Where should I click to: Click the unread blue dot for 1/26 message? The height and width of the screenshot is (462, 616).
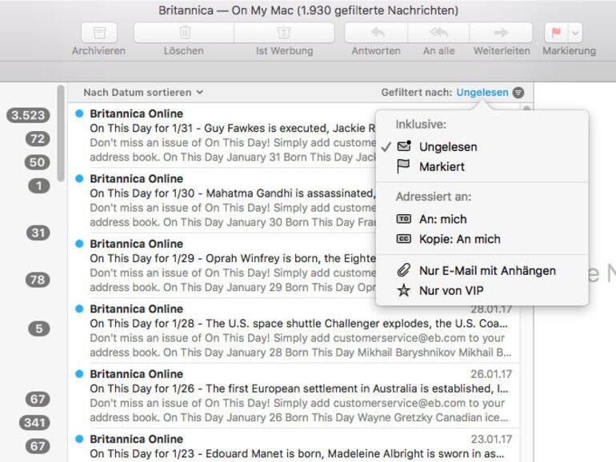click(x=79, y=374)
